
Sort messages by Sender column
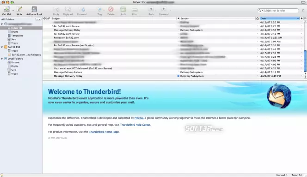point(217,18)
